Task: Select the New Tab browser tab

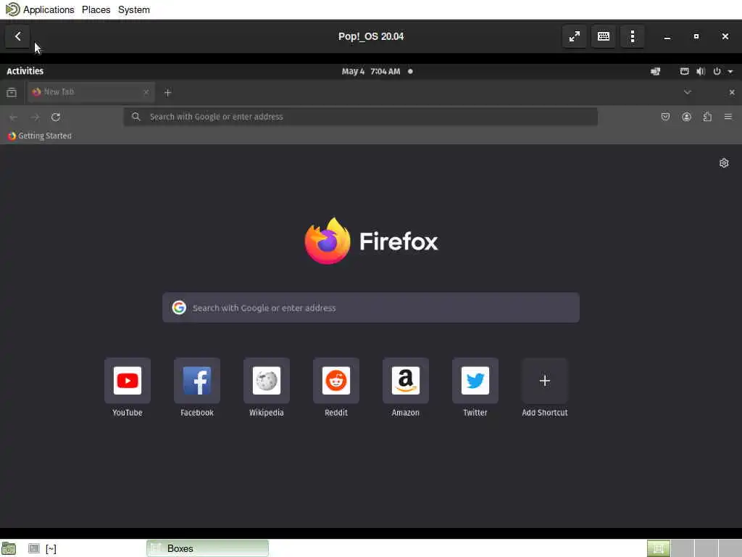Action: 91,92
